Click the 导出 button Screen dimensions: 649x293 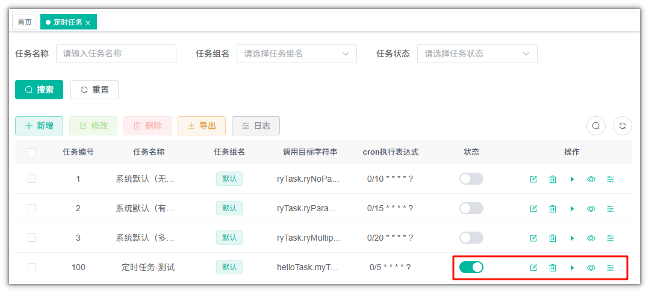(202, 126)
